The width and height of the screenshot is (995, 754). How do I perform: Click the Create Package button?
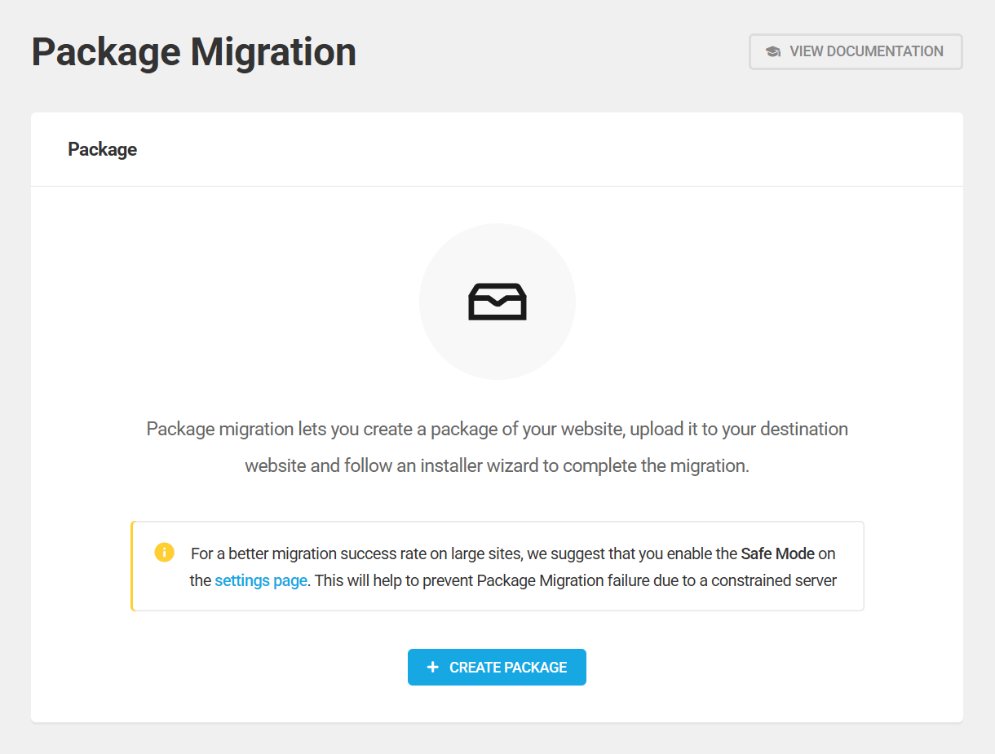(x=497, y=667)
